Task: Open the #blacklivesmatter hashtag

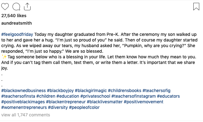Action: (x=105, y=102)
